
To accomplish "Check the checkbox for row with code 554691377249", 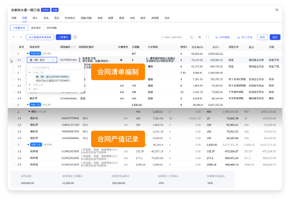I will tap(13, 125).
